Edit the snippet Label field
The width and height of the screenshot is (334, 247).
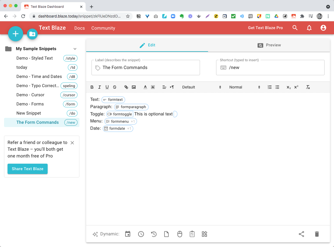pos(146,67)
